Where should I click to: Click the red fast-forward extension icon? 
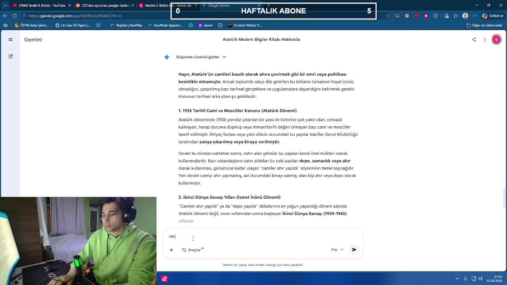407,16
